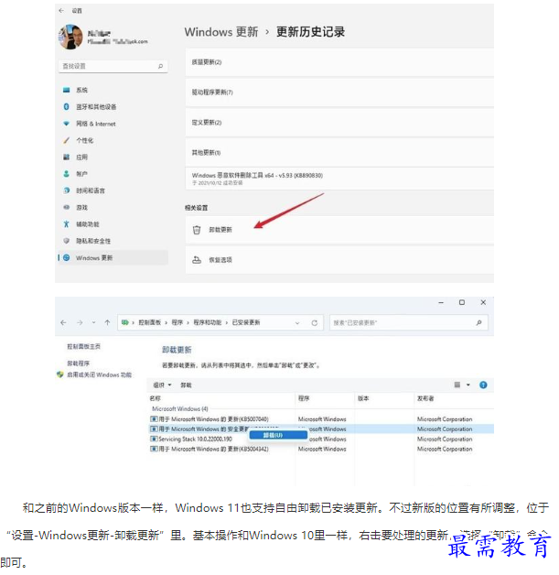Open 帐户 in the settings sidebar
559x575 pixels.
113,174
